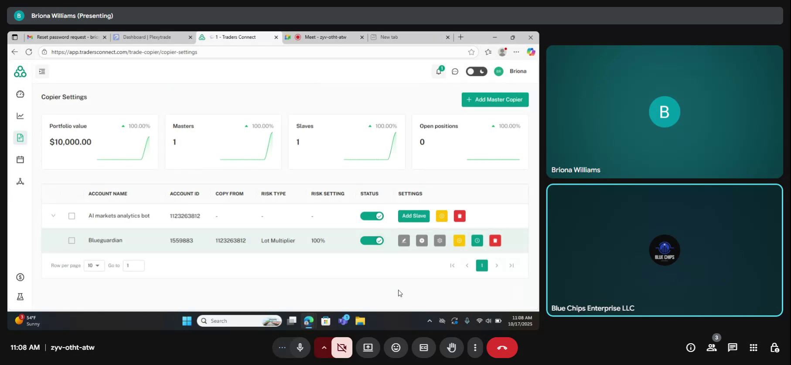Screen dimensions: 791x365
Task: Mute the microphone in the Meet controls
Action: (x=300, y=348)
